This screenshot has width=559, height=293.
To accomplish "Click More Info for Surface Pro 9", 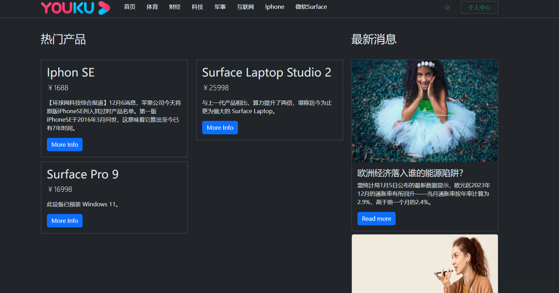I will point(65,221).
